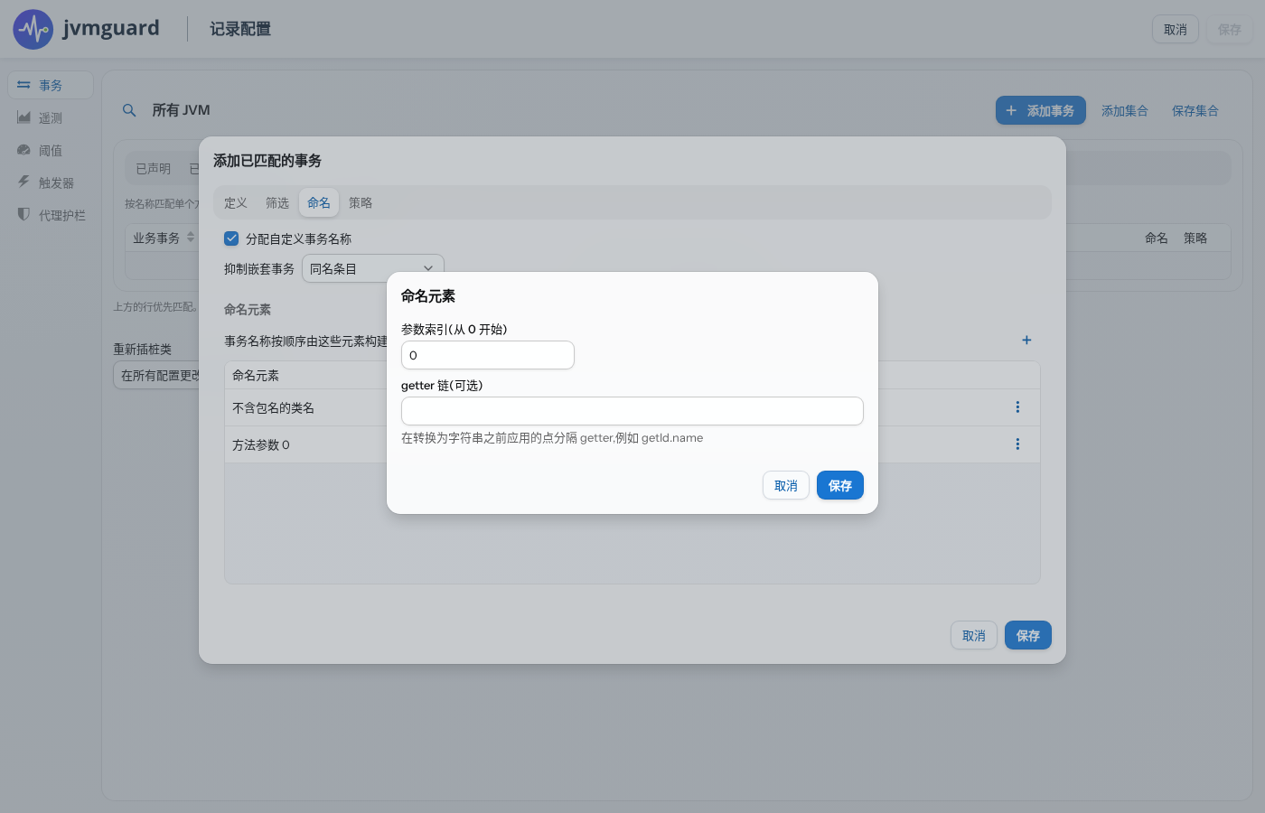
Task: Click the getter 链 input field
Action: click(632, 411)
